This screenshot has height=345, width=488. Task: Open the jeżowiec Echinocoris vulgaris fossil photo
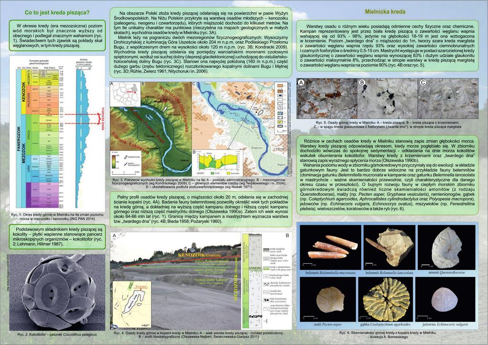446,299
